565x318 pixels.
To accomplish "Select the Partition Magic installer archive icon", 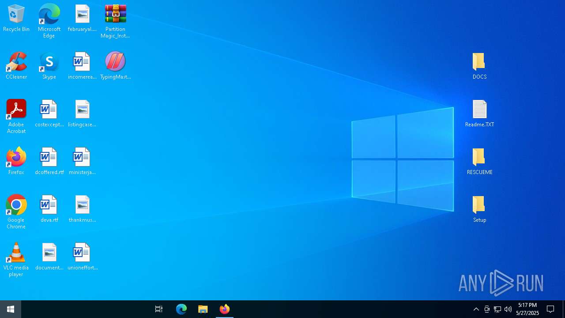I will (x=115, y=21).
